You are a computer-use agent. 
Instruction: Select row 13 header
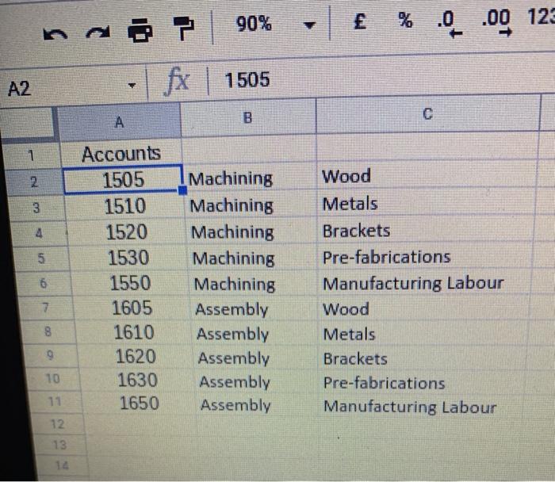pos(59,445)
